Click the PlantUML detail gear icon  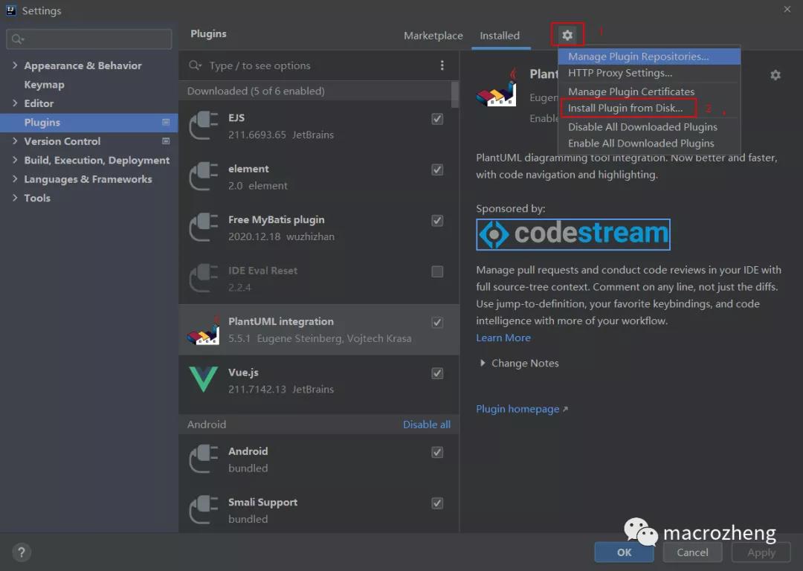click(775, 75)
